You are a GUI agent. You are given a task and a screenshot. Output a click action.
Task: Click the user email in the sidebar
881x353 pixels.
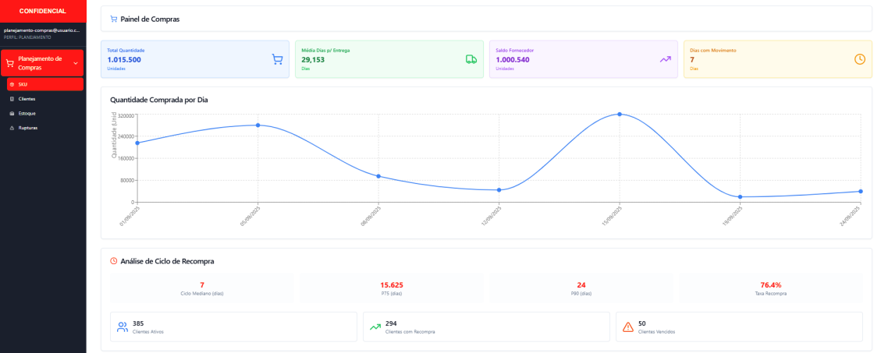click(41, 30)
